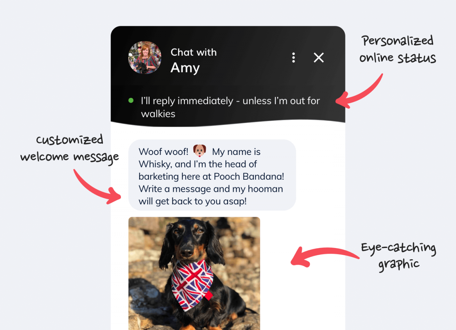456x330 pixels.
Task: Click the "I'll reply immediately" status text
Action: coord(230,107)
